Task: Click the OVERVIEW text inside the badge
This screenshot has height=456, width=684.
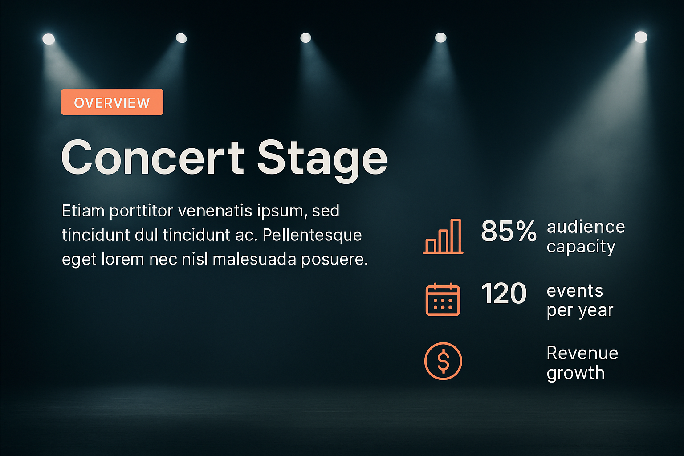Action: [112, 103]
